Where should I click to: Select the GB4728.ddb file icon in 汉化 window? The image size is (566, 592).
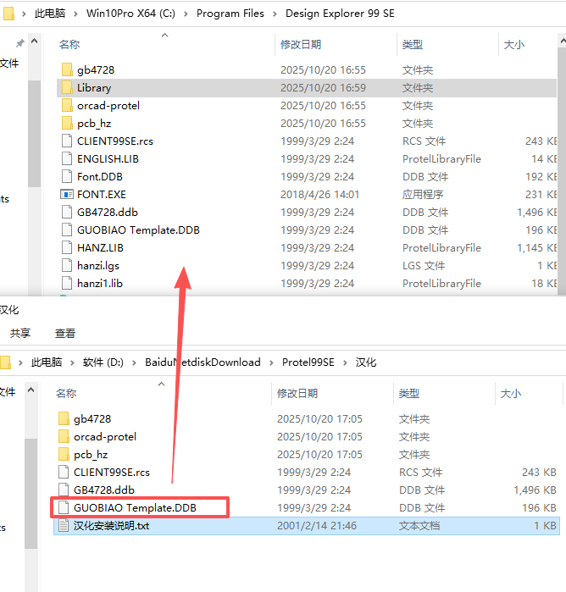pos(64,490)
